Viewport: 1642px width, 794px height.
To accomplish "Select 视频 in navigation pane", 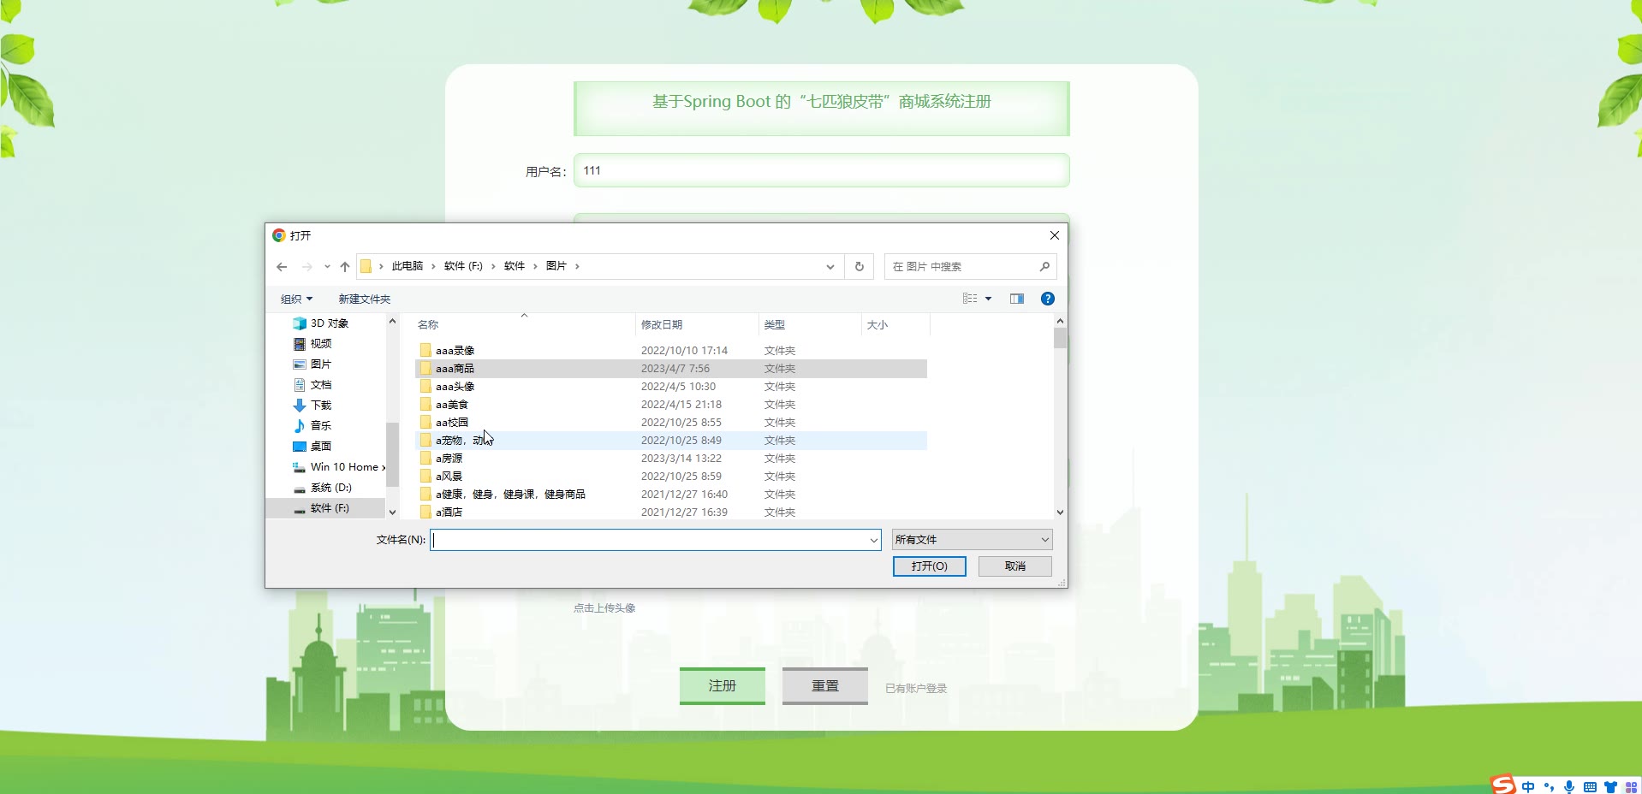I will [321, 344].
